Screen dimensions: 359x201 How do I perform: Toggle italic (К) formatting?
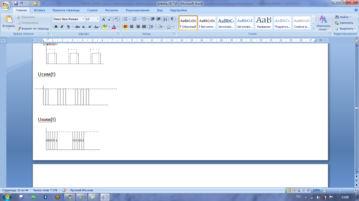pyautogui.click(x=62, y=27)
